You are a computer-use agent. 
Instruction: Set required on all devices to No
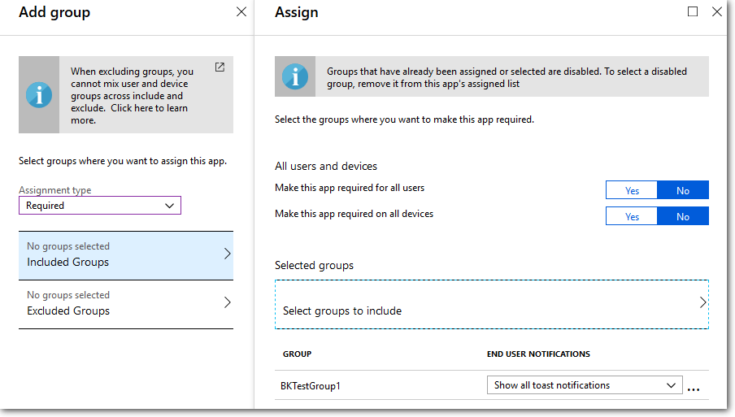[x=682, y=216]
